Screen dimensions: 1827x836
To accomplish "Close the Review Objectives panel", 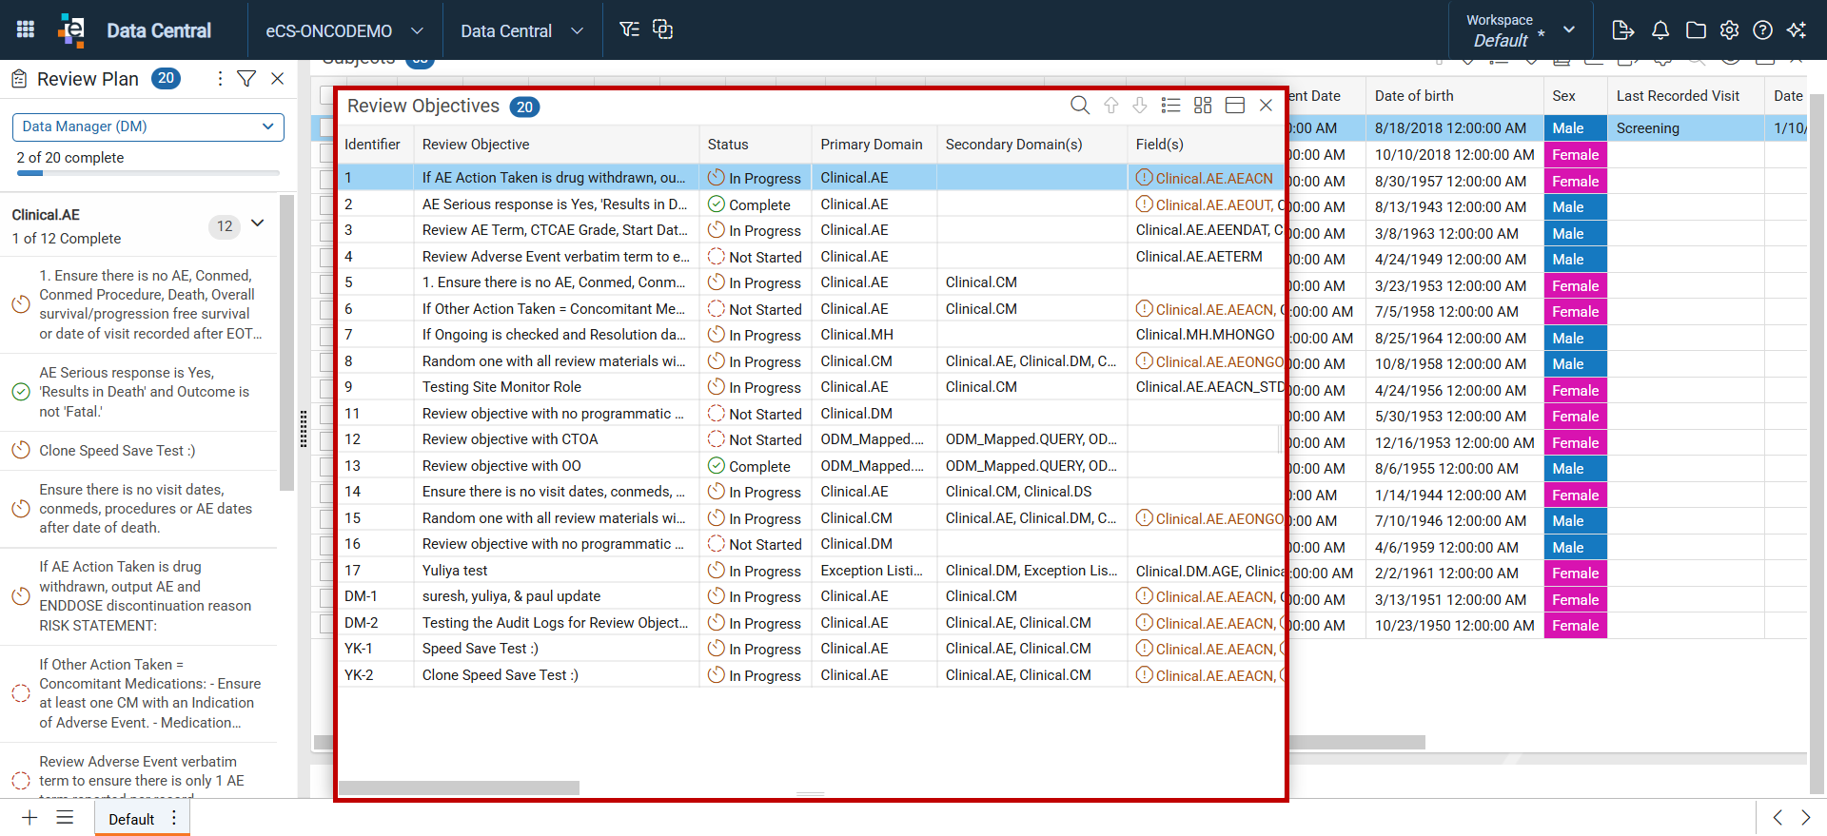I will [1266, 106].
